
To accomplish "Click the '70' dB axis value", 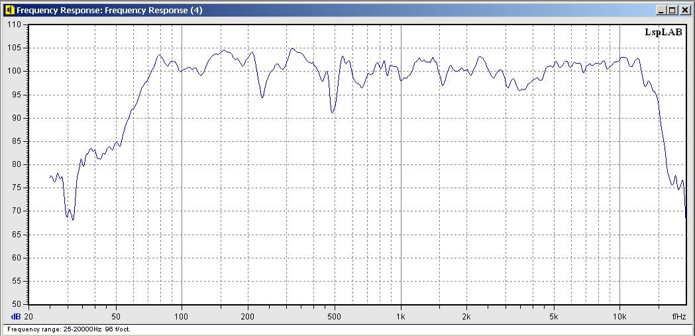I will [x=17, y=211].
